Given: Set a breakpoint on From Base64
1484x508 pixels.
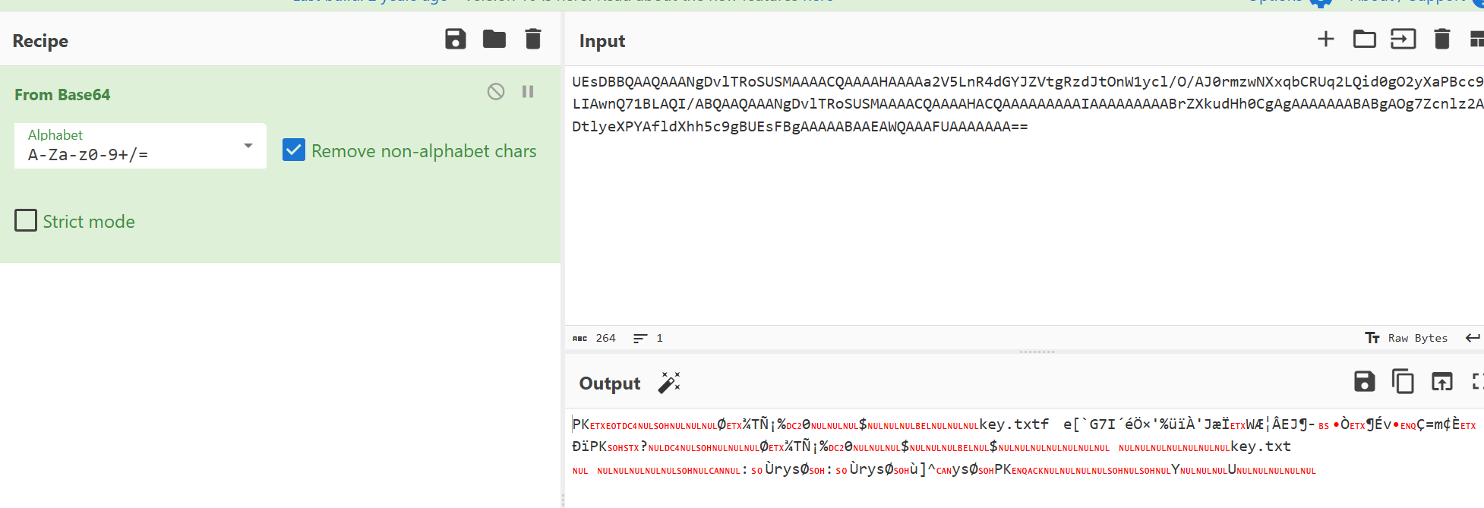Looking at the screenshot, I should click(528, 92).
